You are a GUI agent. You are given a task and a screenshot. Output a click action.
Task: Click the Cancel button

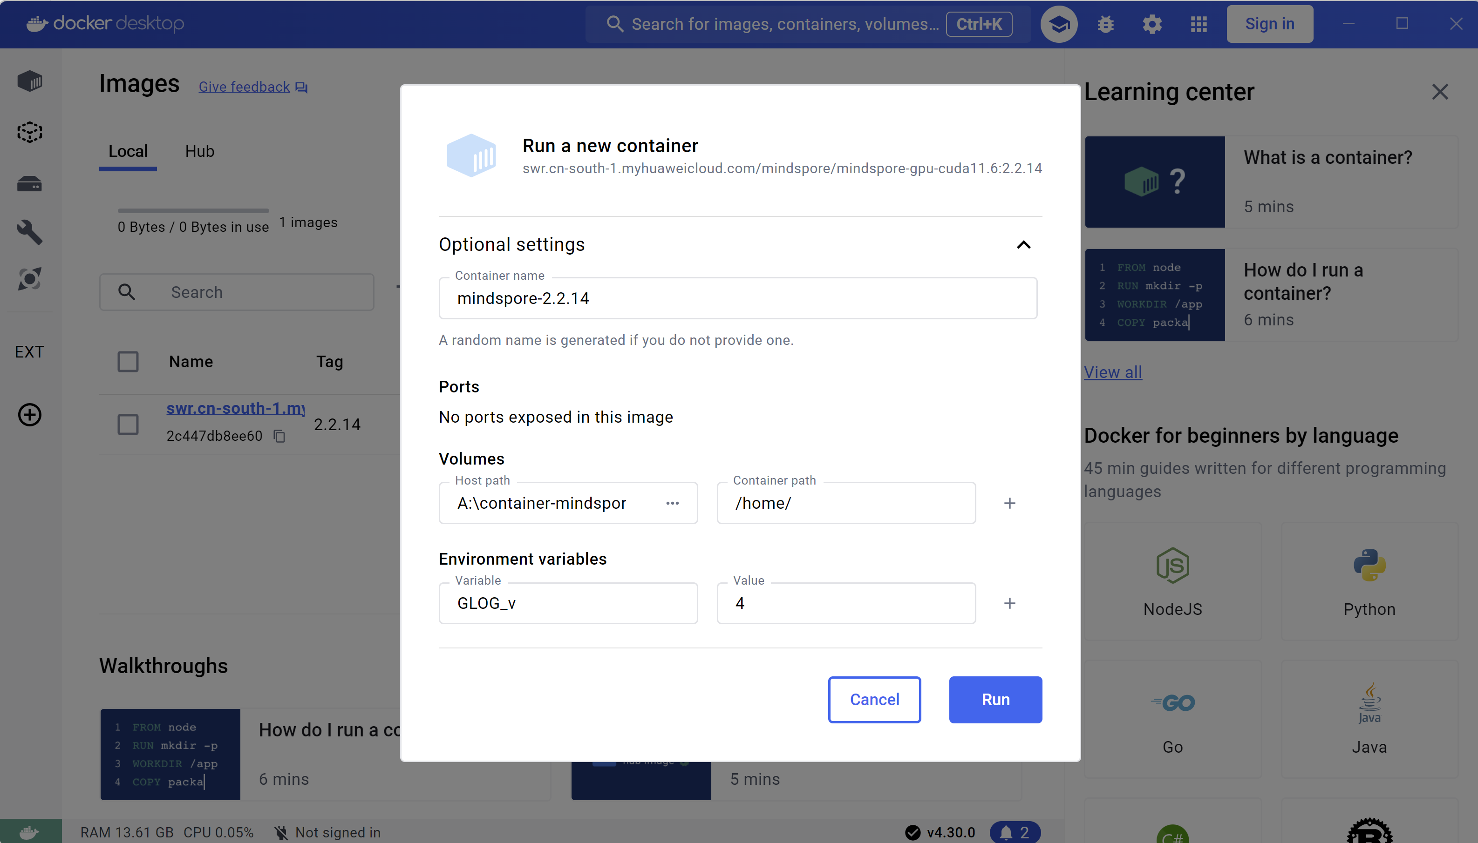874,700
